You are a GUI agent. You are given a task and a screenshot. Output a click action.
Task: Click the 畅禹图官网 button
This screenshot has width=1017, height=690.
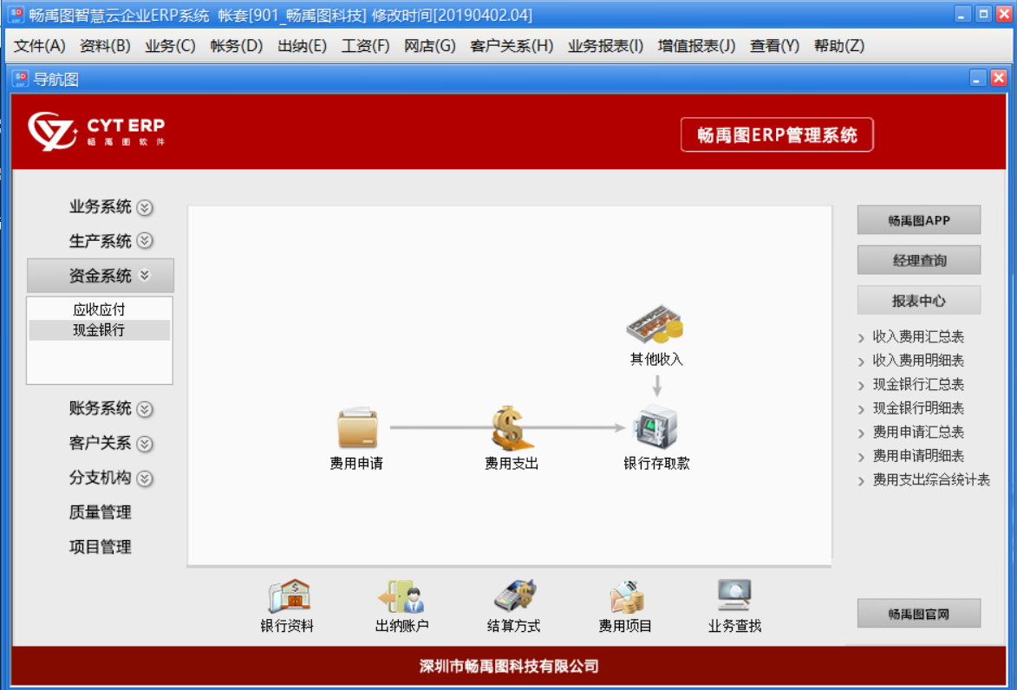click(918, 614)
